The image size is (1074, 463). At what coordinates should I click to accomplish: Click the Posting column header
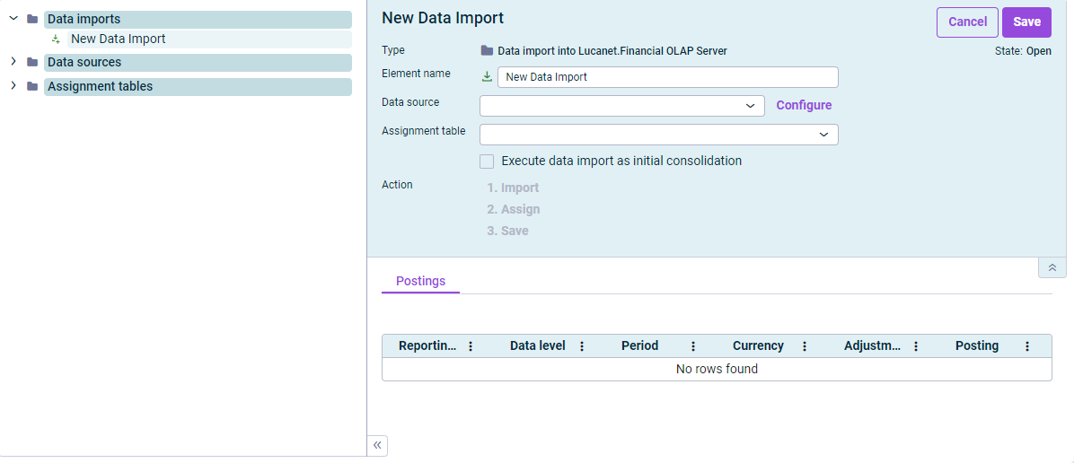coord(977,345)
